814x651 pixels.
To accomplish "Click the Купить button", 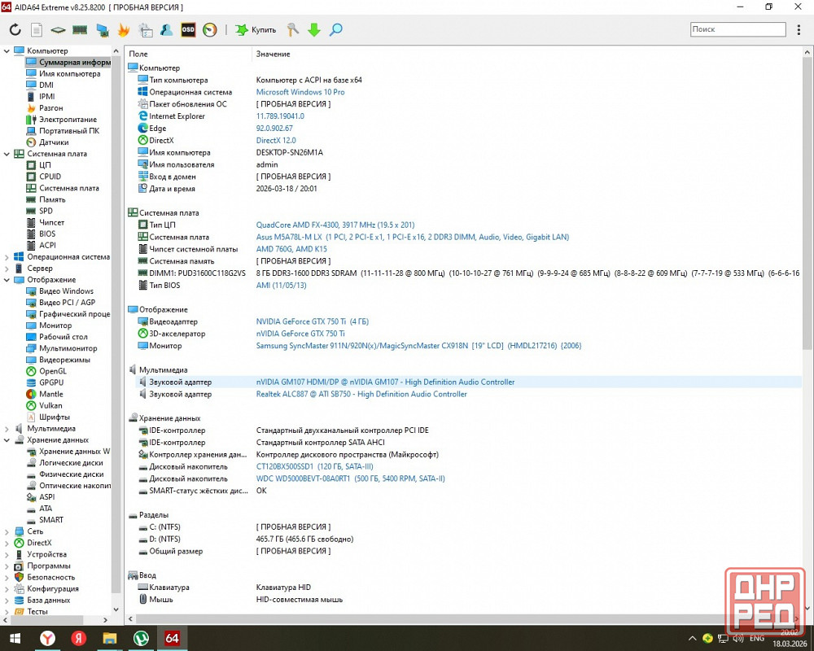I will [256, 30].
